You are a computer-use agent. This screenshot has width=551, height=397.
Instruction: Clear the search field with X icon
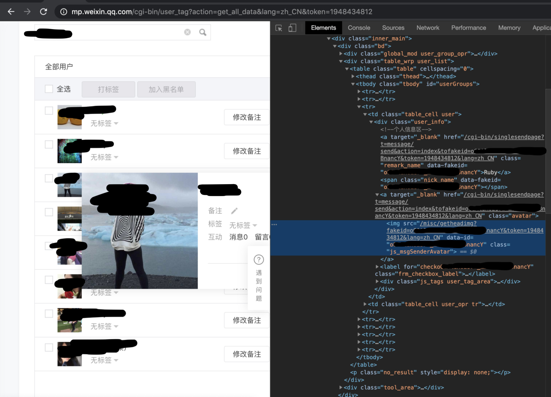pos(187,32)
